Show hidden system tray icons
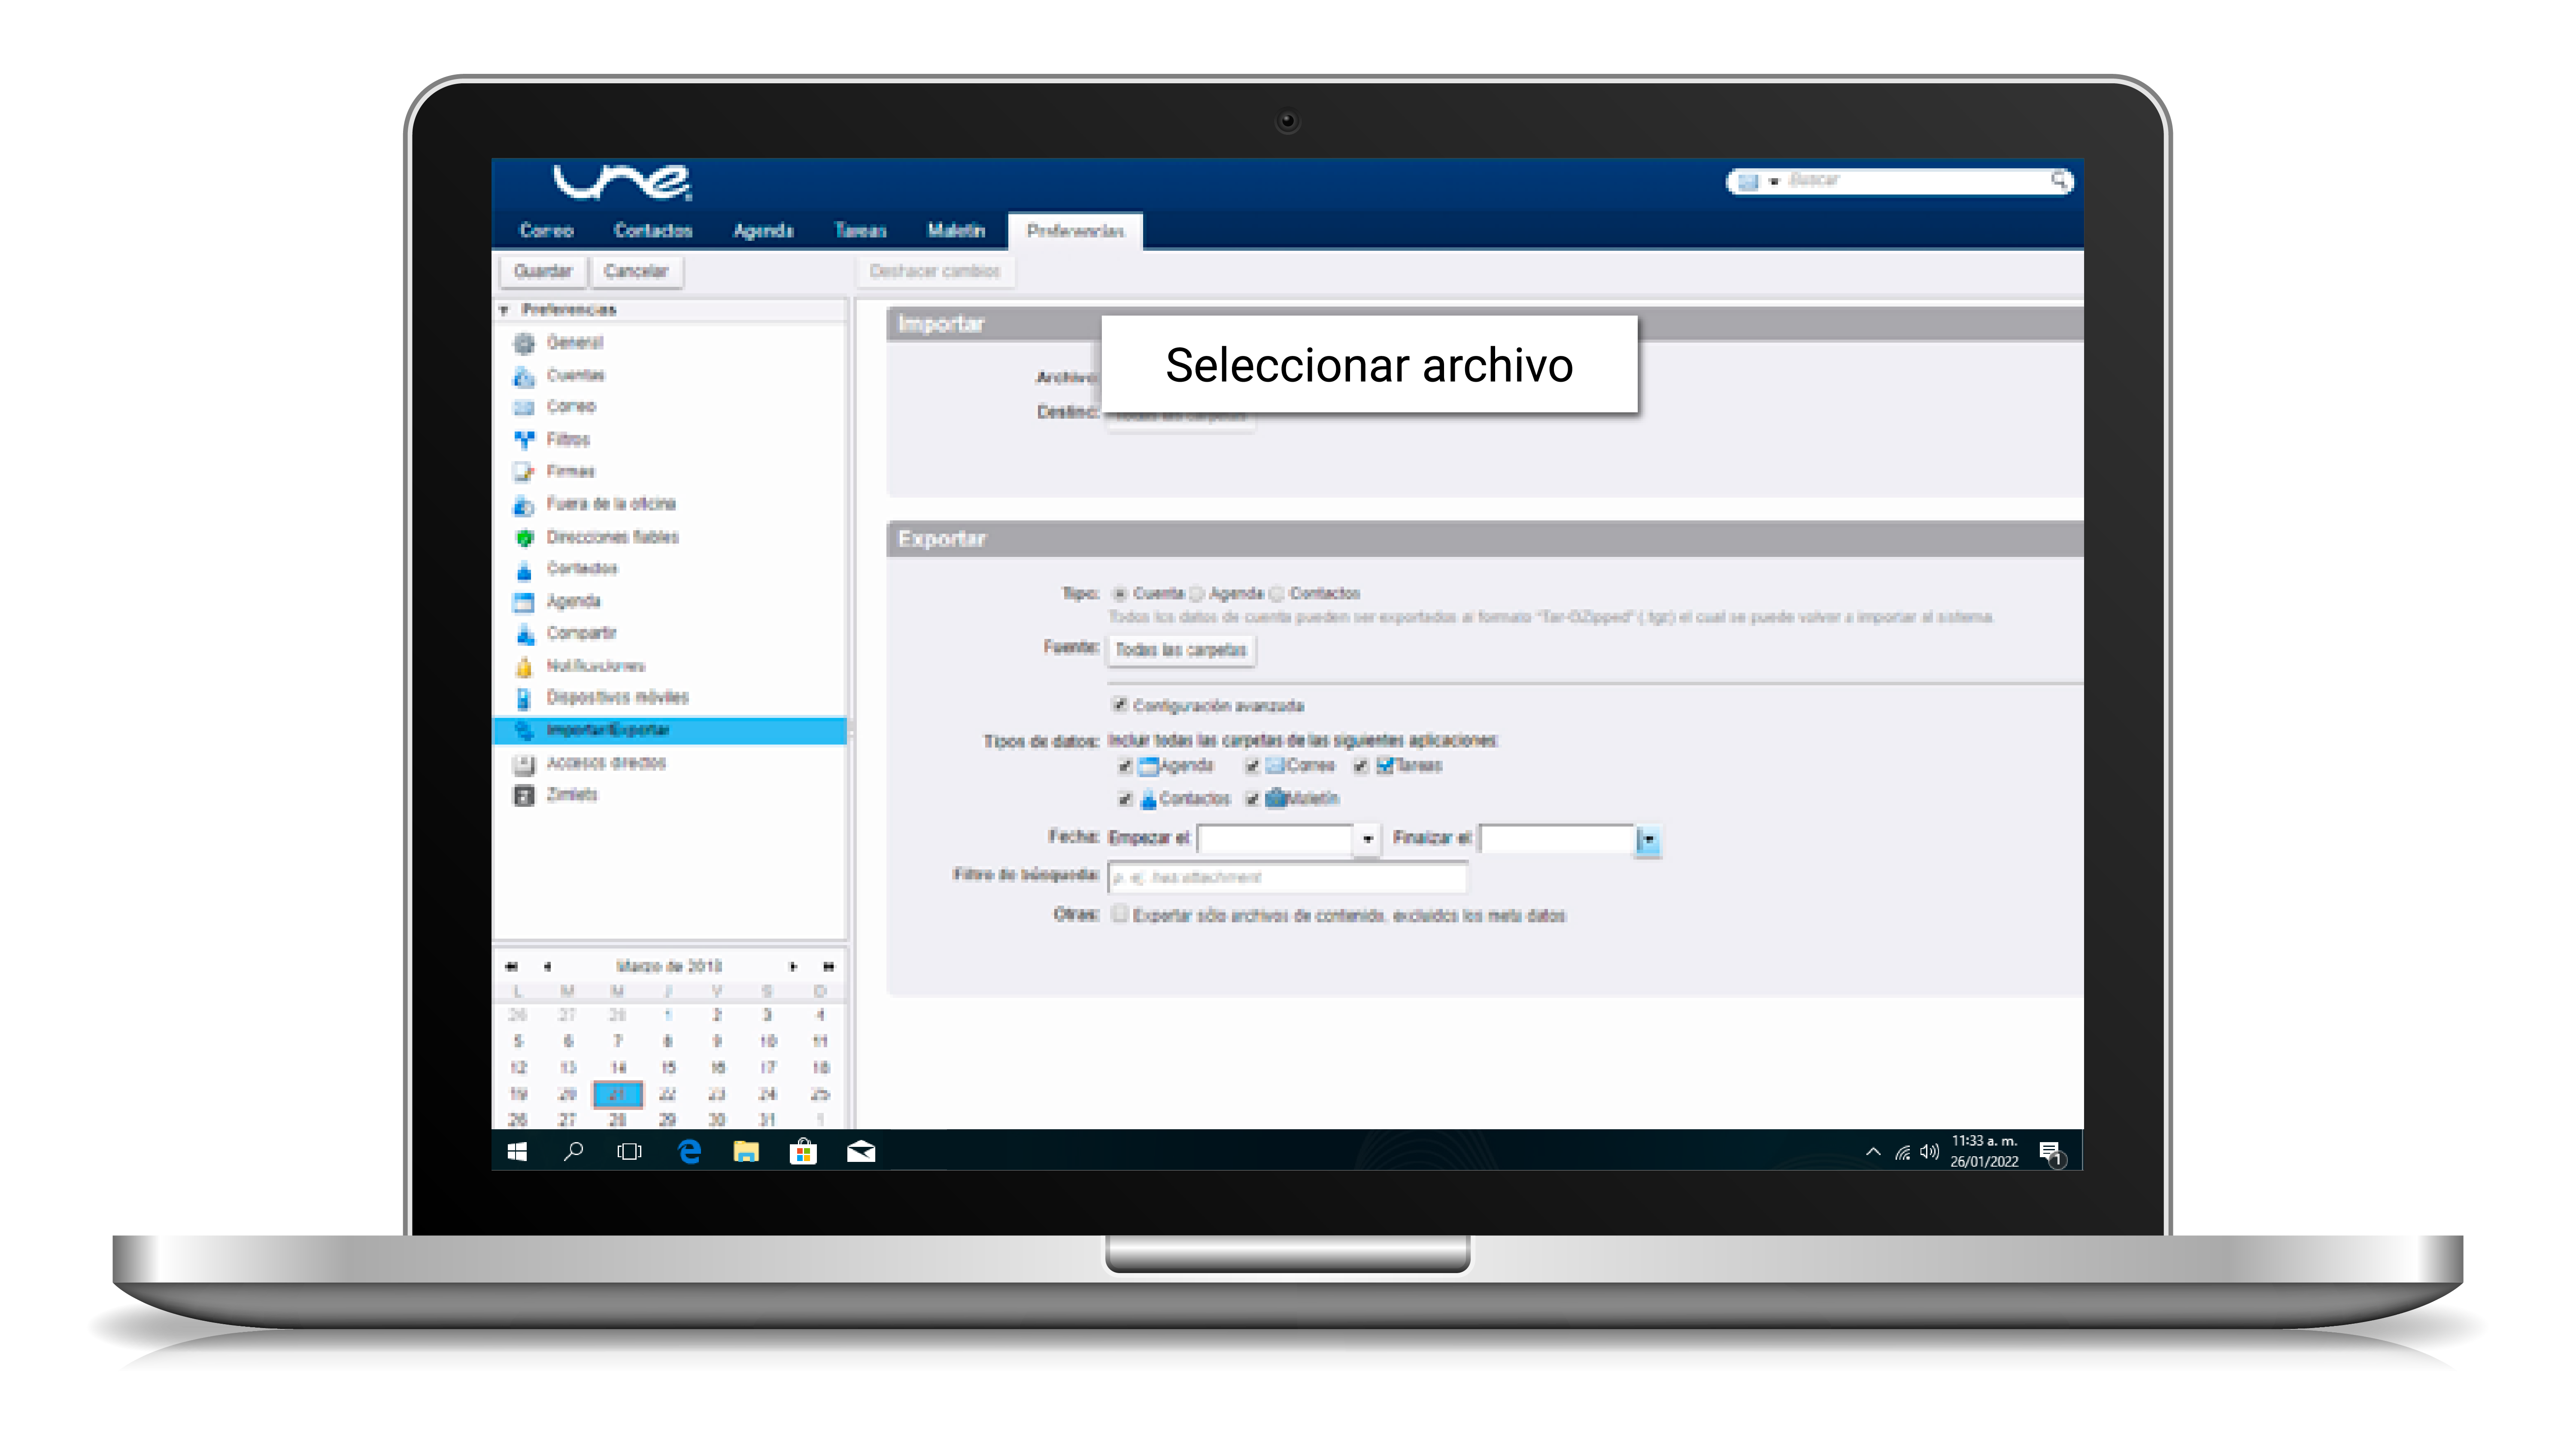Screen dimensions: 2576x1450 pos(1873,1152)
